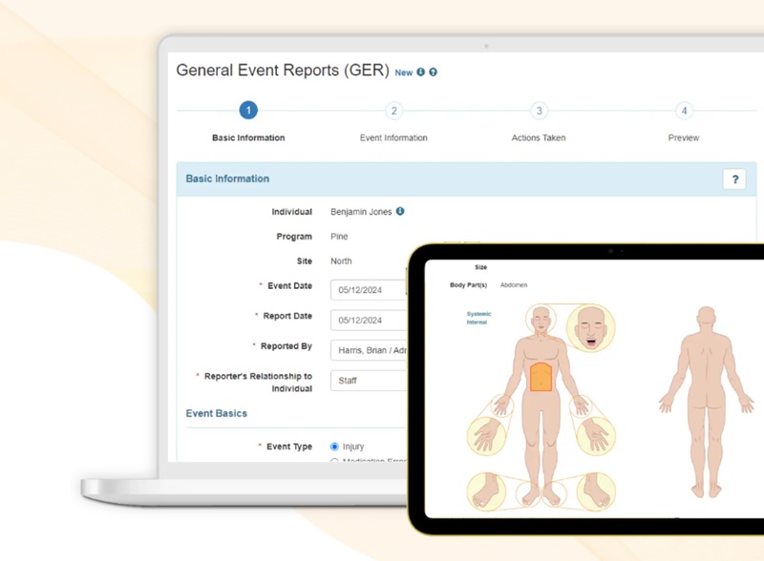Select the Medication Error radio button
764x561 pixels.
[334, 462]
